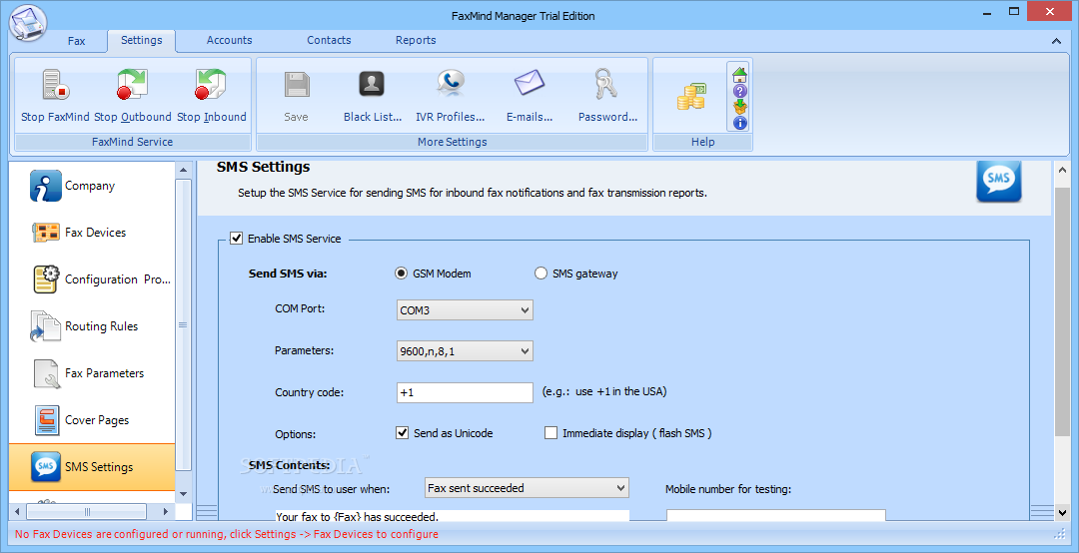This screenshot has height=553, width=1079.
Task: Open Fax Devices in sidebar
Action: pos(92,233)
